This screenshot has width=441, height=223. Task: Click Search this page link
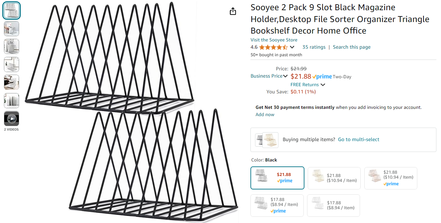(351, 47)
